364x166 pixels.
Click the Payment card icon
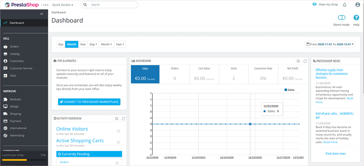(5, 121)
